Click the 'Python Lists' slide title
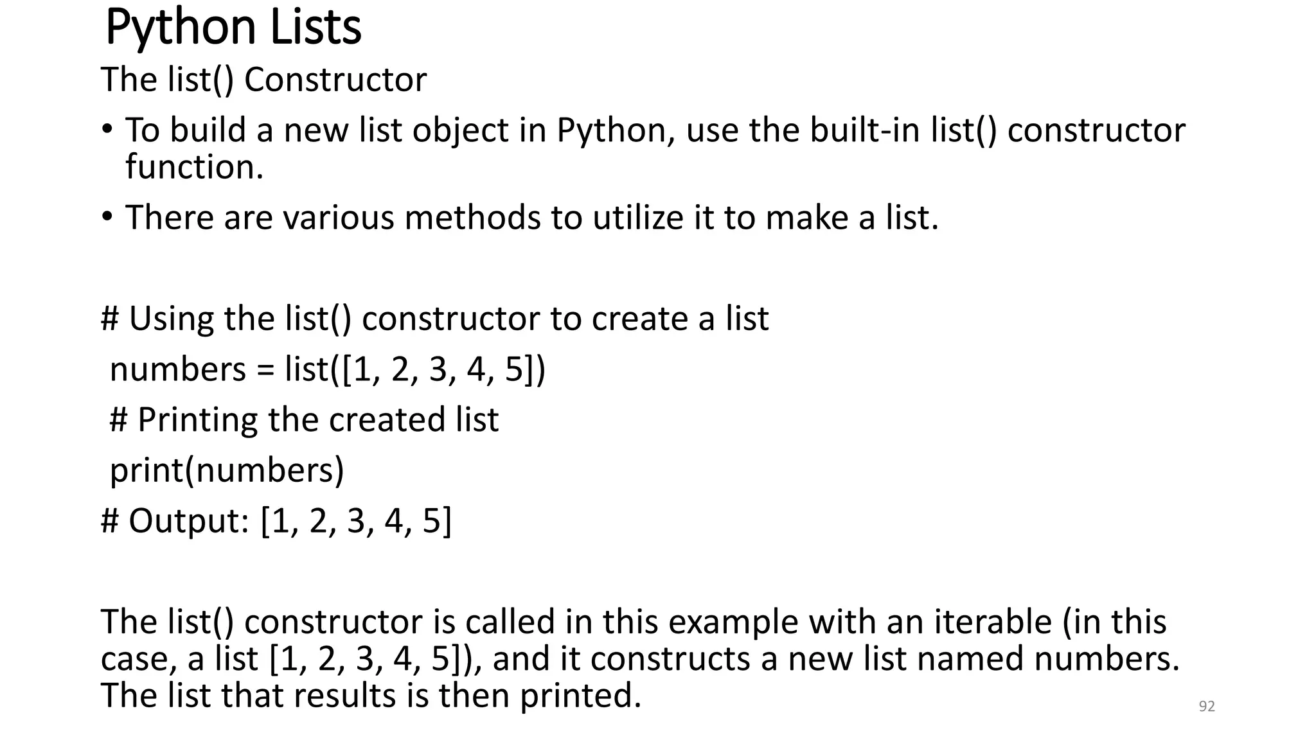This screenshot has height=740, width=1316. click(x=233, y=27)
